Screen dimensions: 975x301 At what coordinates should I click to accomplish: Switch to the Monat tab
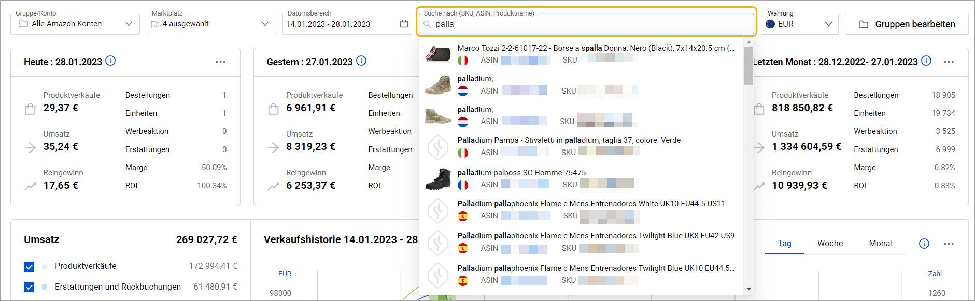[881, 243]
